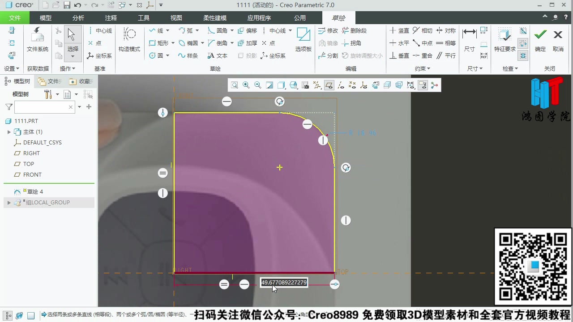Expand the Rectangle (矩形) dropdown arrow
The height and width of the screenshot is (322, 573).
tap(173, 43)
